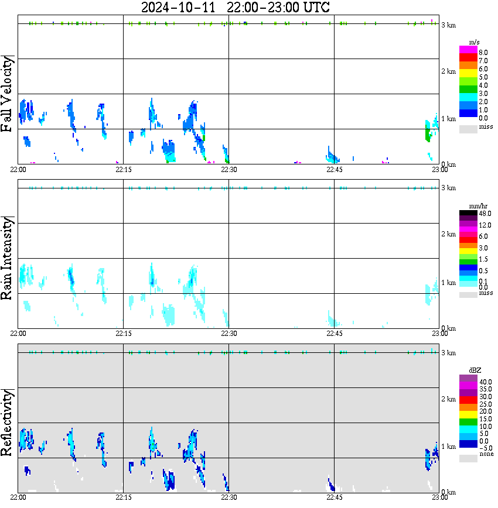Click the '22:15' label under Fall Velocity panel
498x508 pixels.
(124, 170)
